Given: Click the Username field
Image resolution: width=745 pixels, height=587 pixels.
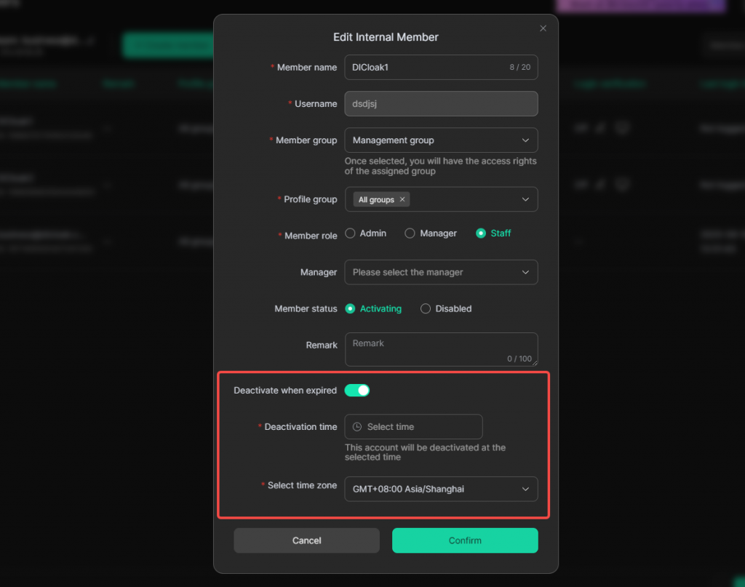Looking at the screenshot, I should [x=441, y=103].
